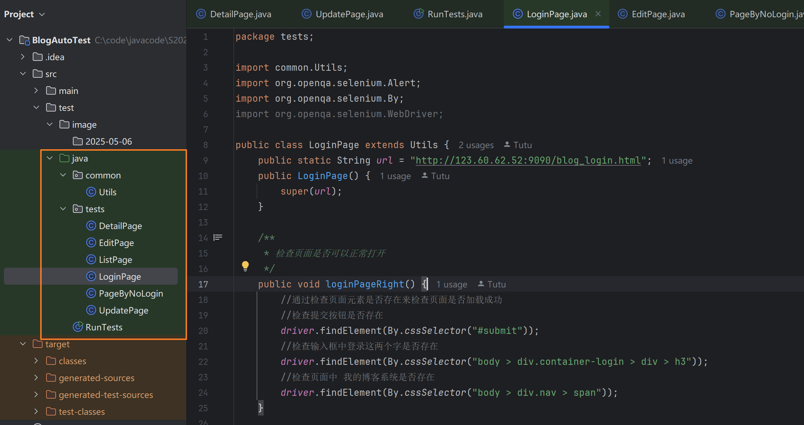Viewport: 804px width, 425px height.
Task: Click the Tutu author icon on line 8
Action: (507, 145)
